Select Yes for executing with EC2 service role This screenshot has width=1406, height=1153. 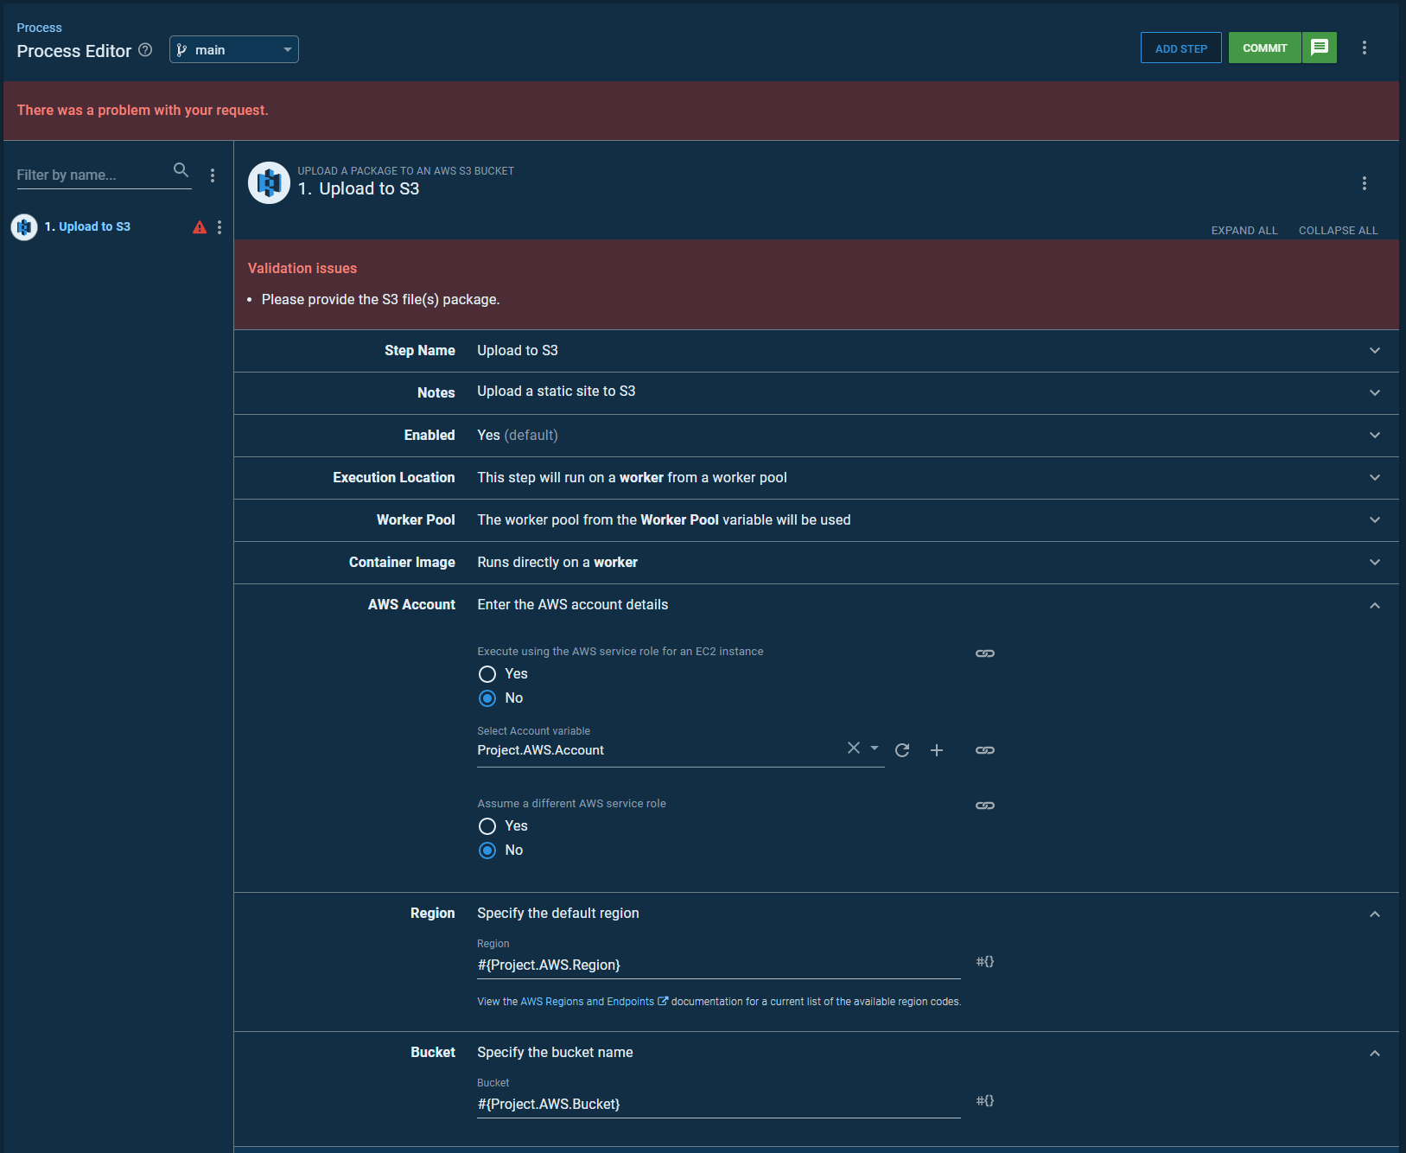click(487, 674)
